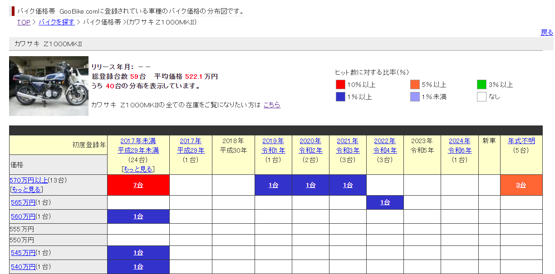Open the 545万円 price row link
Viewport: 555px width, 274px height.
23,253
